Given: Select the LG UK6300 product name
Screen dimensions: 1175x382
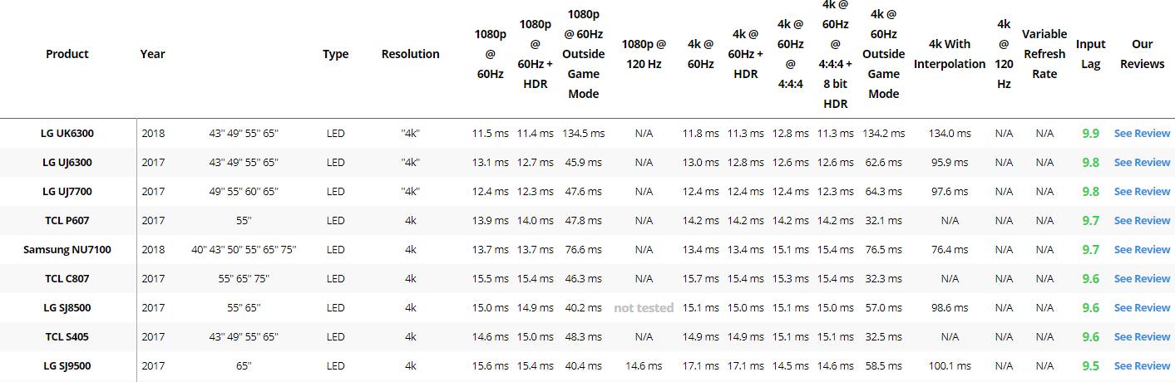Looking at the screenshot, I should pyautogui.click(x=67, y=133).
